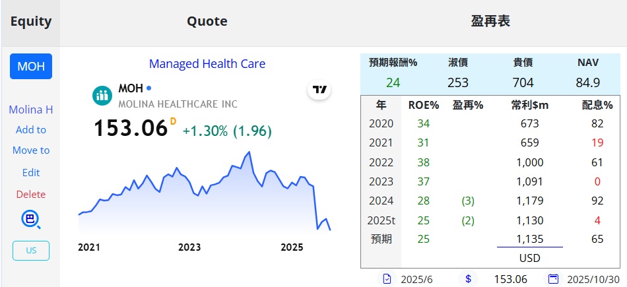Choose Add to in the sidebar
627x287 pixels.
(31, 130)
